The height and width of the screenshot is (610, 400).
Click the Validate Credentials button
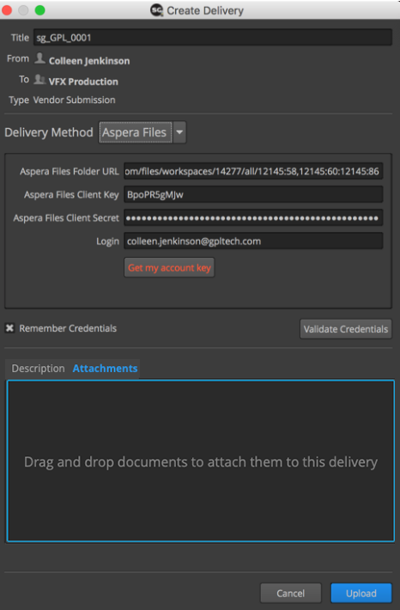[x=346, y=329]
